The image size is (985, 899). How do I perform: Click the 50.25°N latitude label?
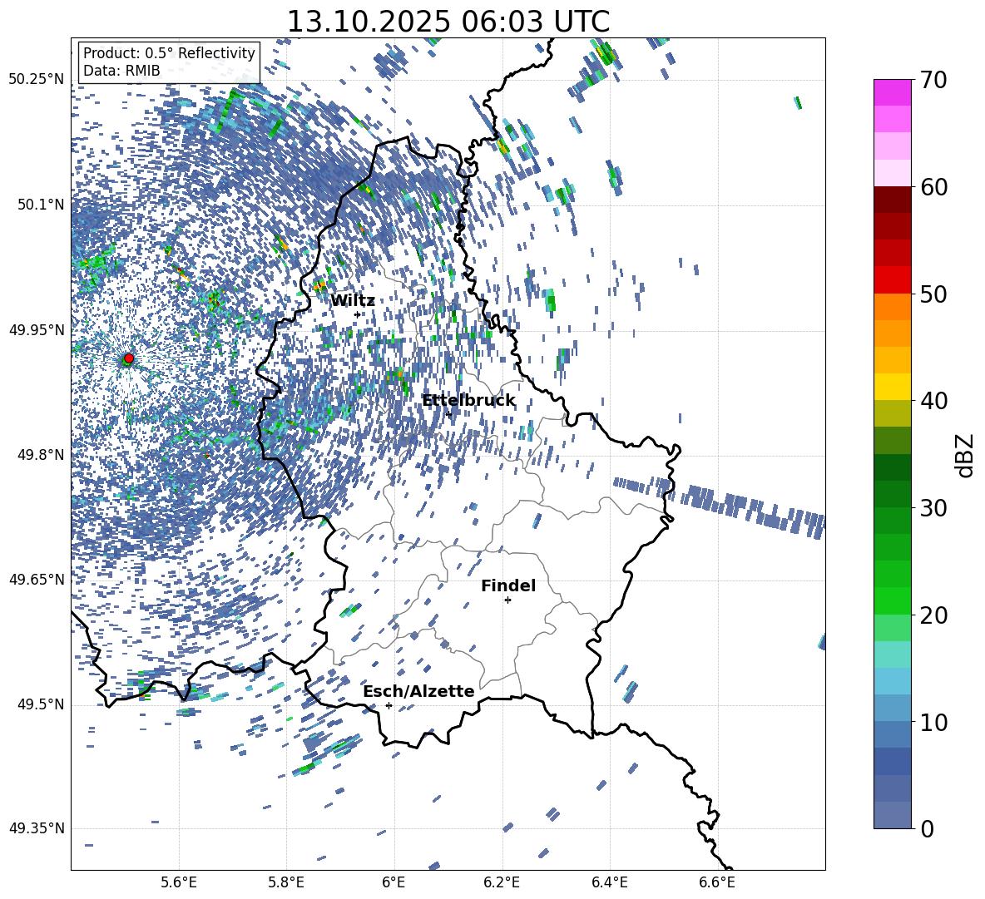(x=37, y=80)
